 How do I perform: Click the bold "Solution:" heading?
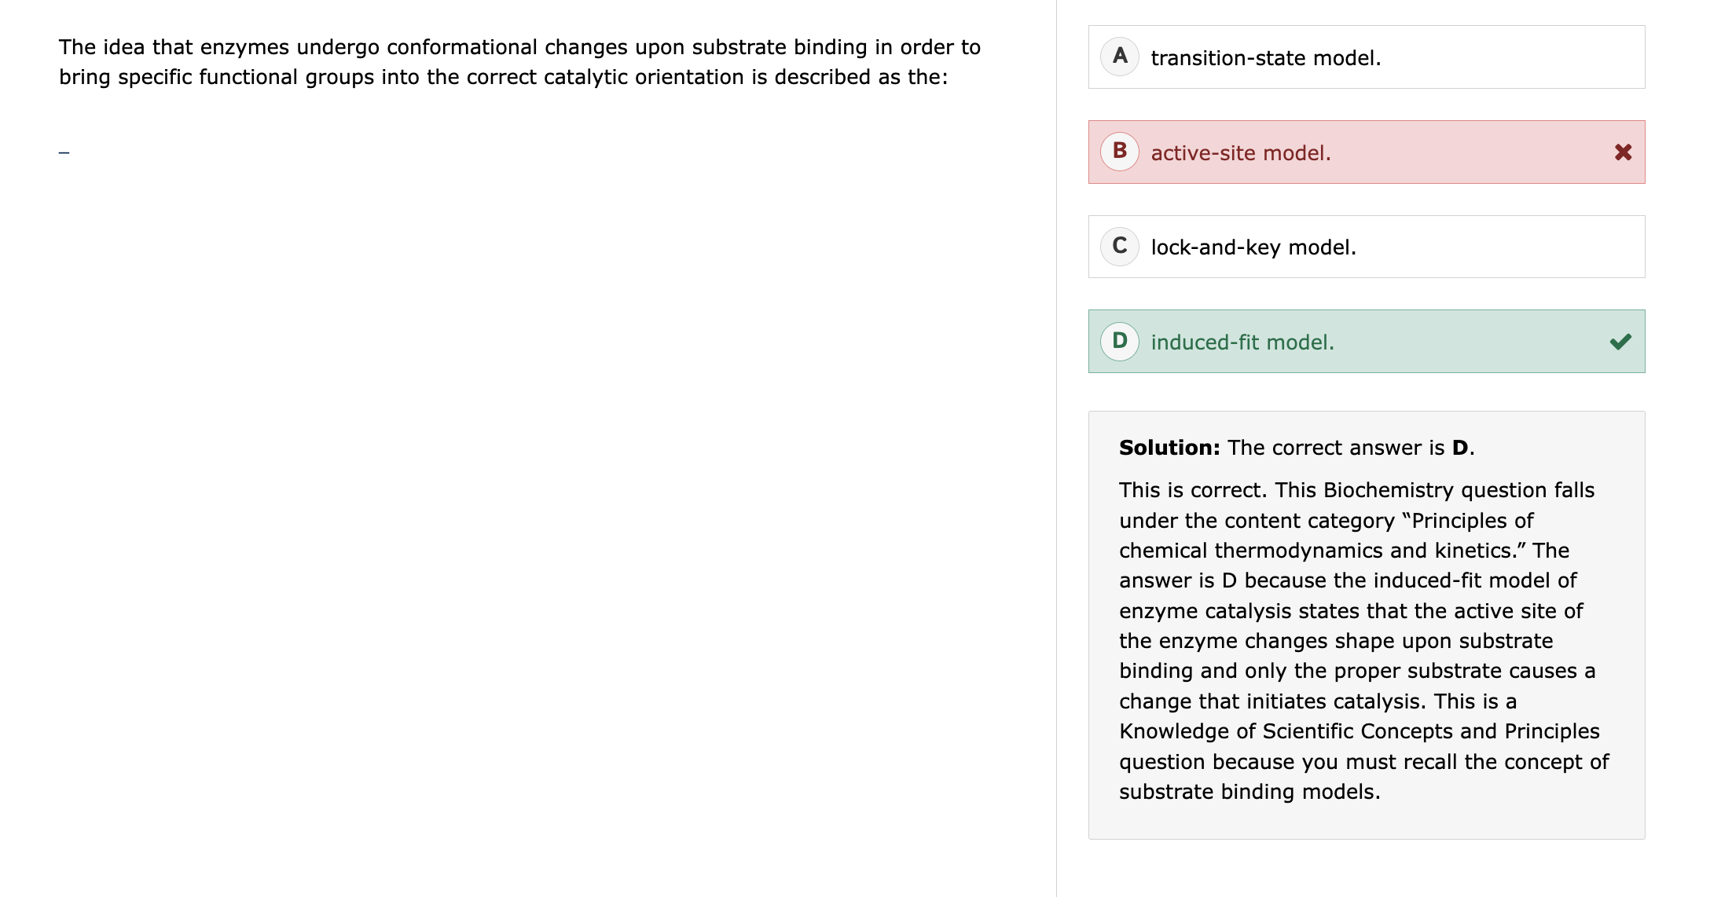1169,448
